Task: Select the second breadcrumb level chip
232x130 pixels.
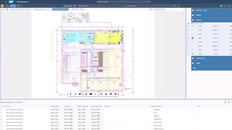Action: pyautogui.click(x=42, y=9)
